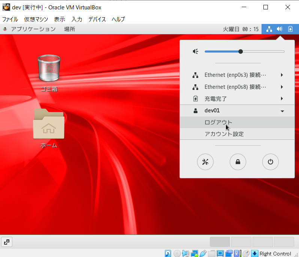
Task: Open the 入力 menu
Action: (77, 19)
